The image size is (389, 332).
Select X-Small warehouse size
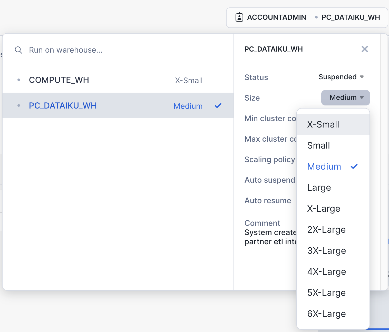323,124
